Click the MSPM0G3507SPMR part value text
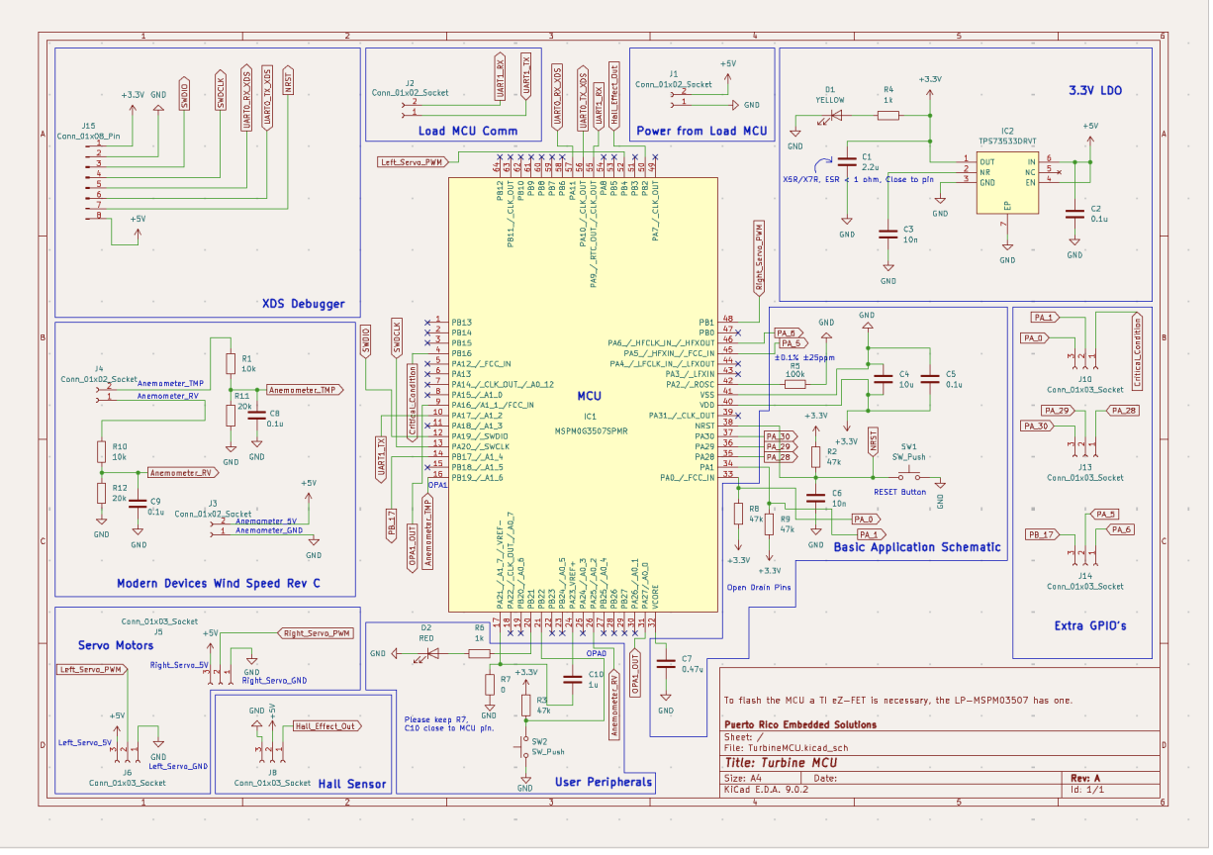 click(x=590, y=430)
